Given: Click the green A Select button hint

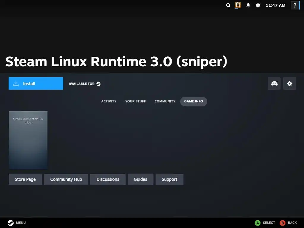Looking at the screenshot, I should 257,223.
